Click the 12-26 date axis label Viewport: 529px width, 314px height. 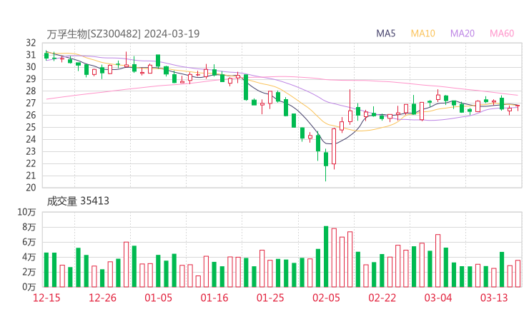(x=102, y=298)
